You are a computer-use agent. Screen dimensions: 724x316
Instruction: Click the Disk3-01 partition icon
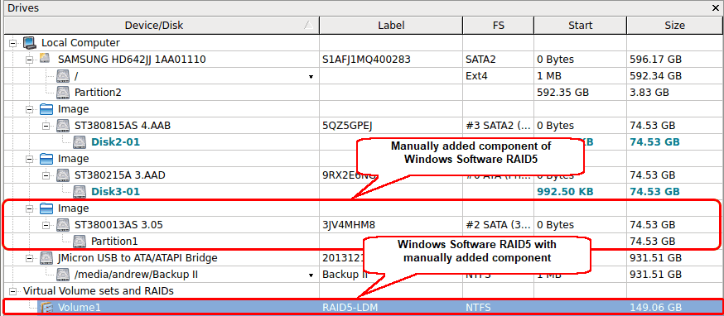(80, 191)
